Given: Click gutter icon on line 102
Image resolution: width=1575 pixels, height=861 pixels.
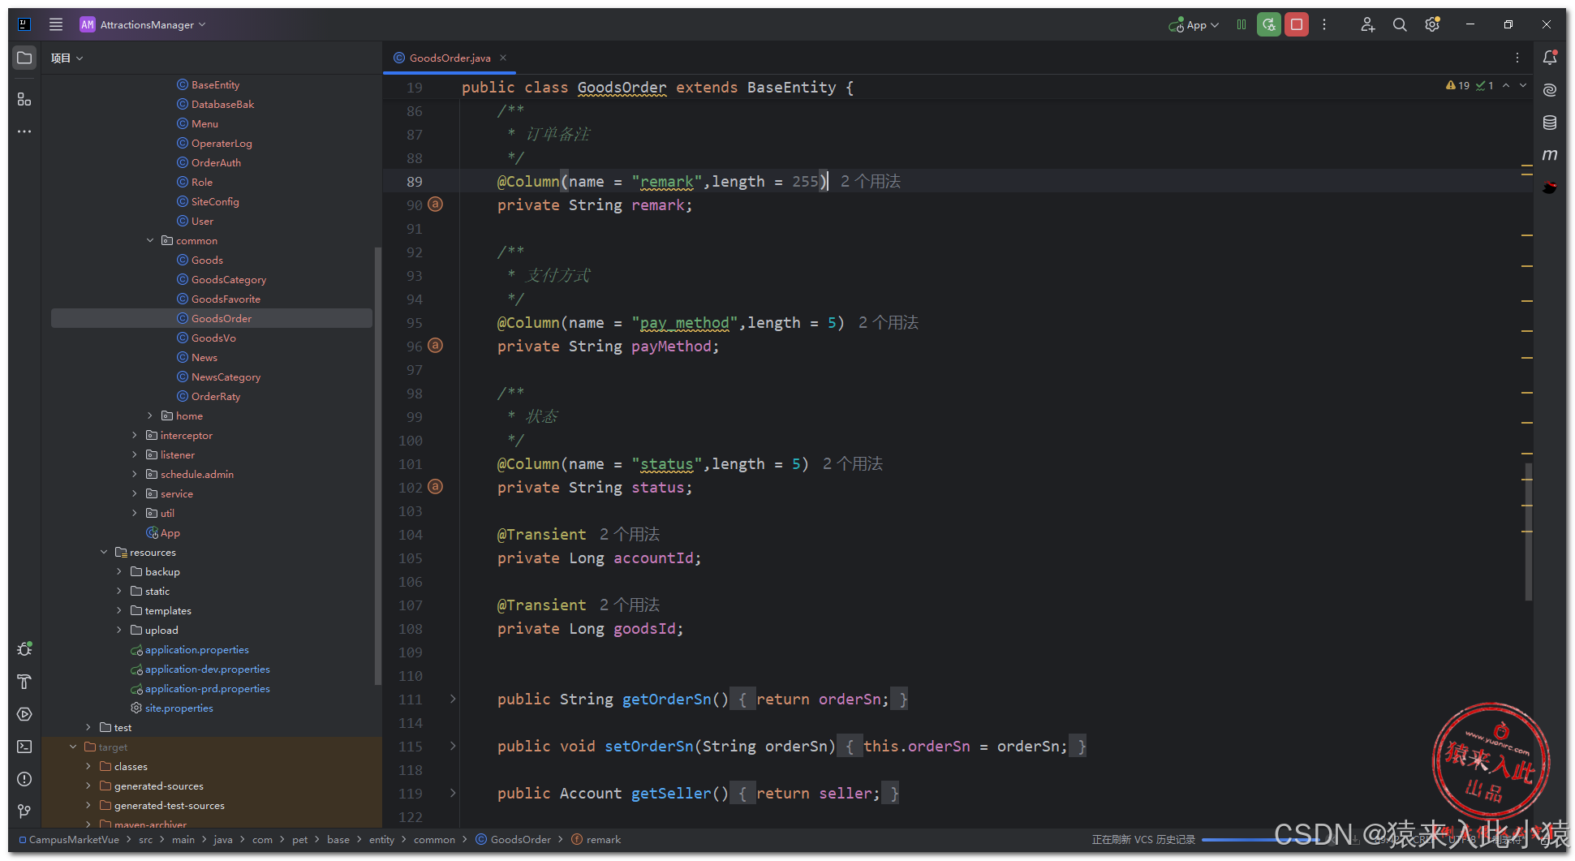Looking at the screenshot, I should [436, 487].
